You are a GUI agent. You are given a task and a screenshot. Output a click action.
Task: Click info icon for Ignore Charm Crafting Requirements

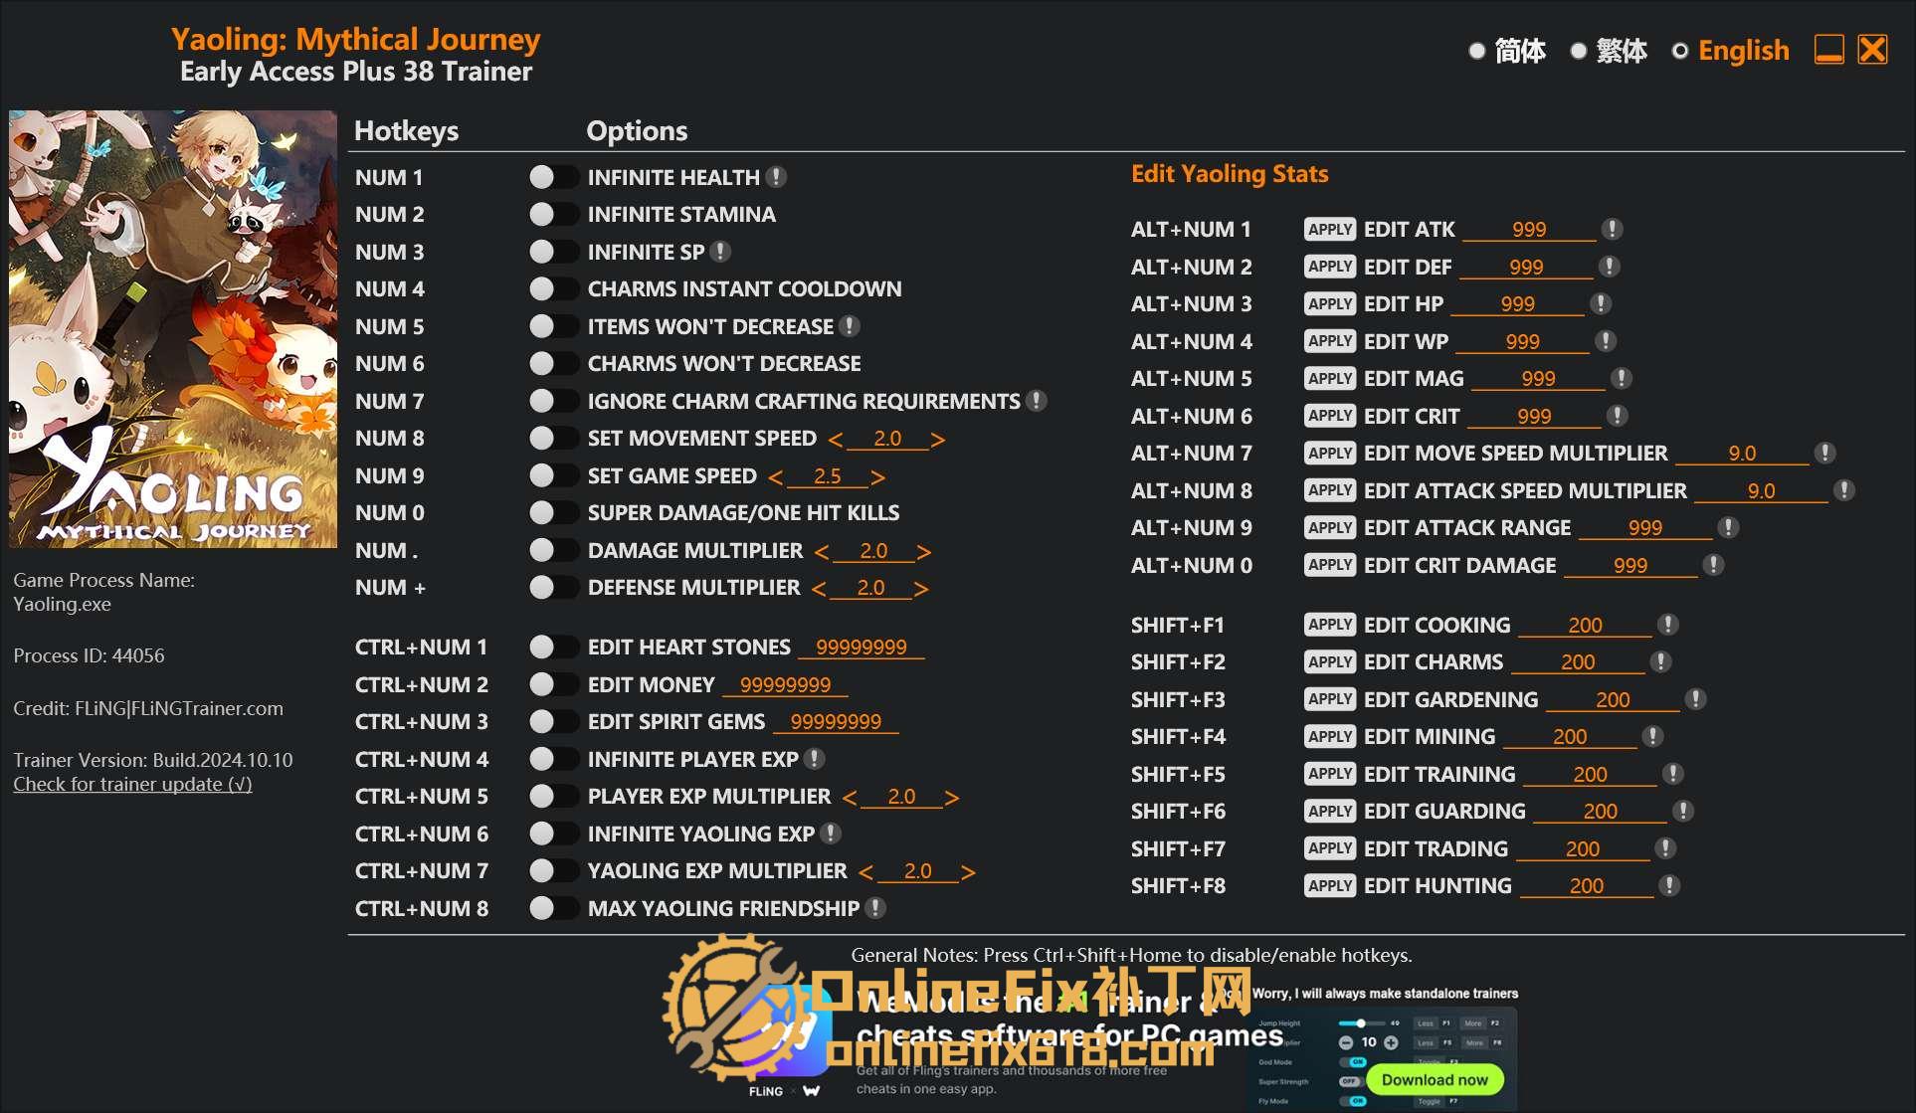tap(1037, 401)
